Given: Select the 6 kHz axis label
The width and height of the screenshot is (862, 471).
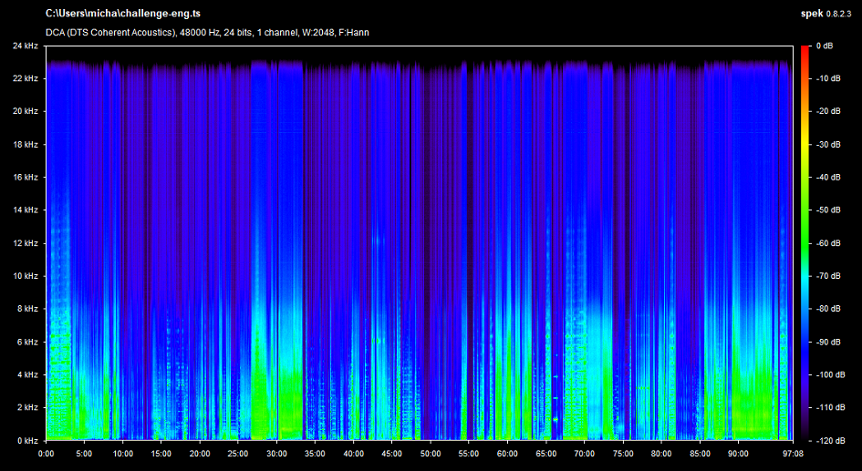Looking at the screenshot, I should click(26, 342).
